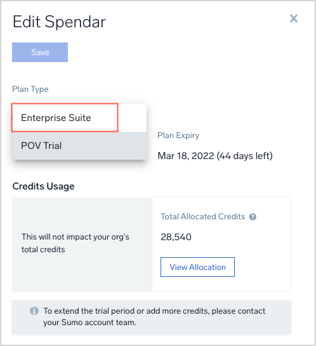Image resolution: width=316 pixels, height=346 pixels.
Task: Click info icon in trial notice
Action: point(34,311)
